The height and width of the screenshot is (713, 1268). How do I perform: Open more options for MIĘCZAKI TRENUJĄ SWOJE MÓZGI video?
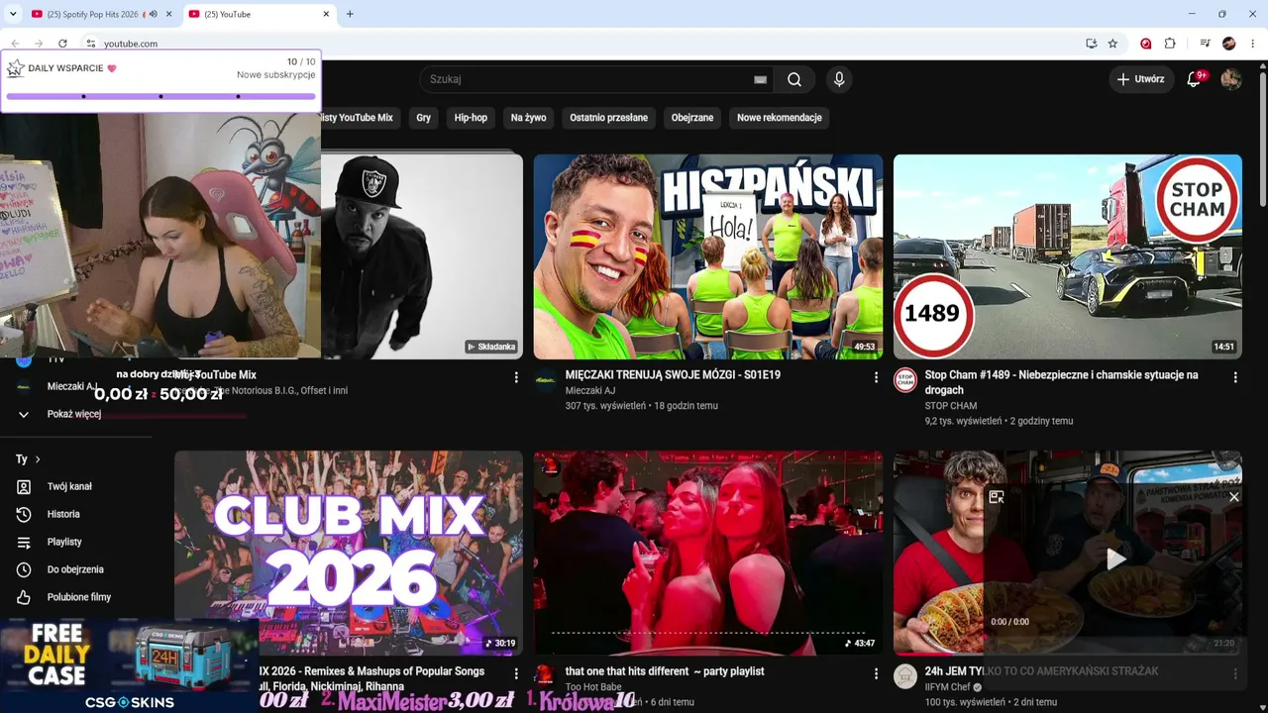point(876,377)
